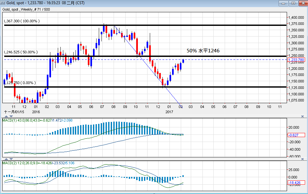Viewport: 308px width, 194px height.
Task: Click the 1,233.780 current price tag
Action: click(296, 60)
